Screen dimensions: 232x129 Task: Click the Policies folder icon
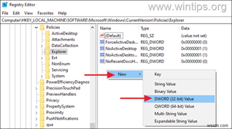click(x=42, y=27)
